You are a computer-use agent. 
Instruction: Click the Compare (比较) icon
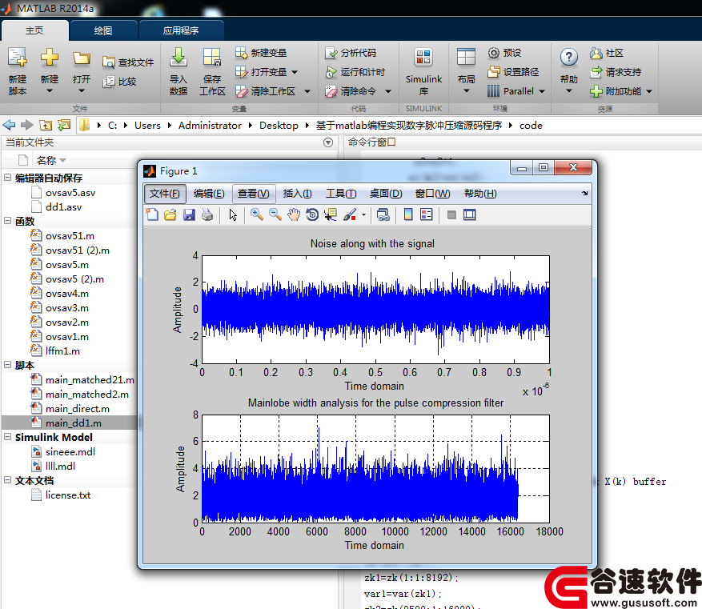[x=108, y=82]
